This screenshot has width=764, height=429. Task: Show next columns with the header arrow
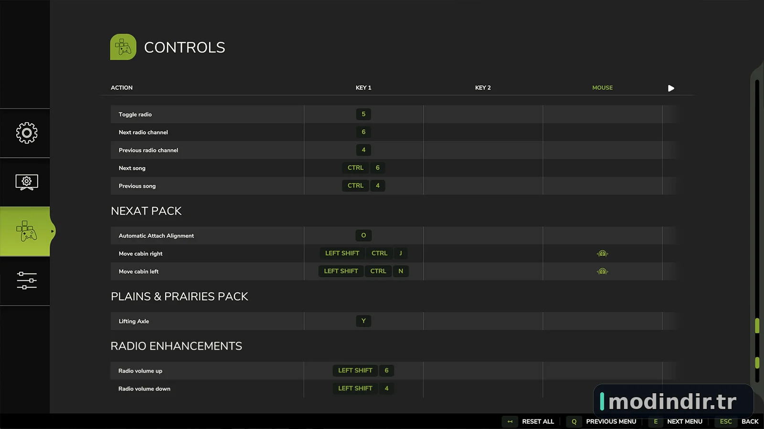click(671, 88)
